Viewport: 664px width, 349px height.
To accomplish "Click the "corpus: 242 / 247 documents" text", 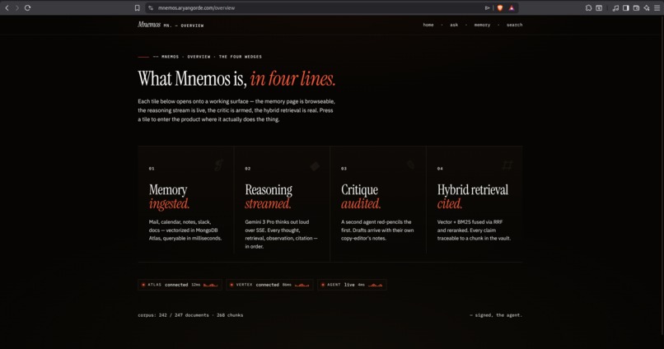I will [173, 315].
